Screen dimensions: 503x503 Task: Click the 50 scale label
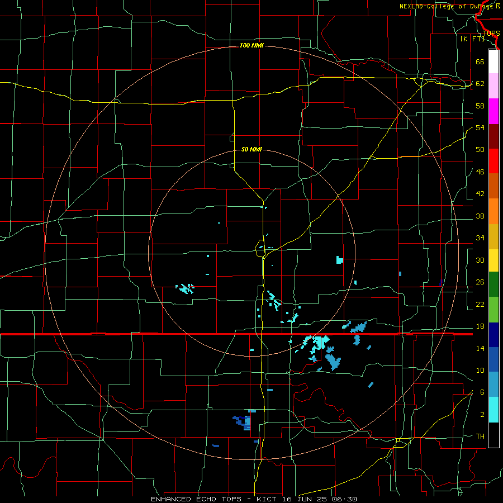click(480, 150)
